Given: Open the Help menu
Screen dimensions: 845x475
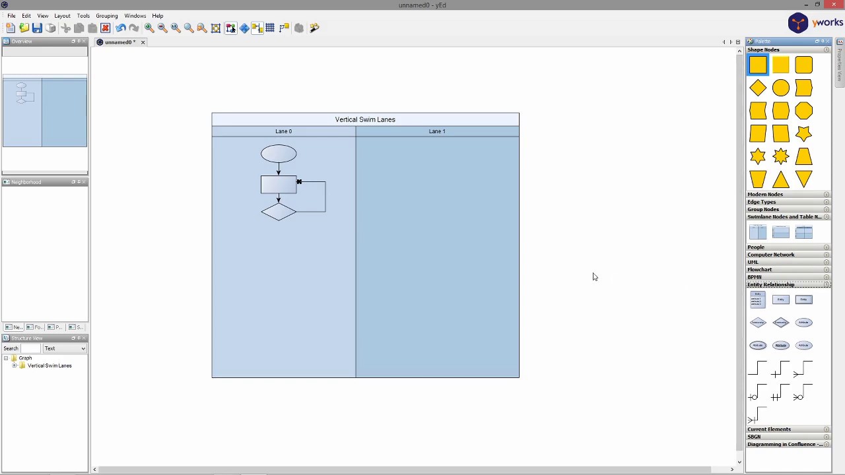Looking at the screenshot, I should (158, 16).
